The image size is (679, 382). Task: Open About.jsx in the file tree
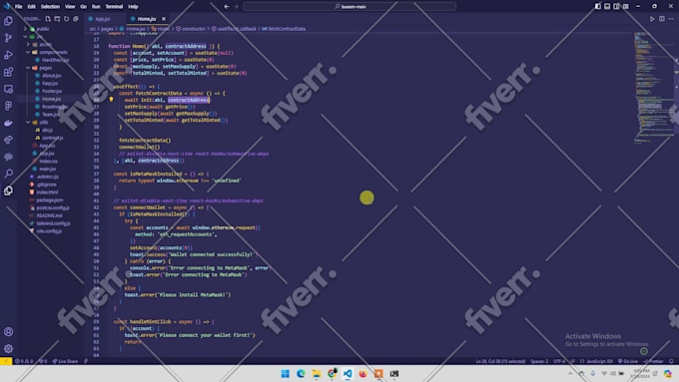tap(52, 76)
